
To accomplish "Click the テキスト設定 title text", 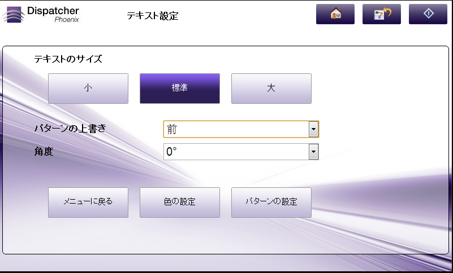I will click(x=153, y=16).
